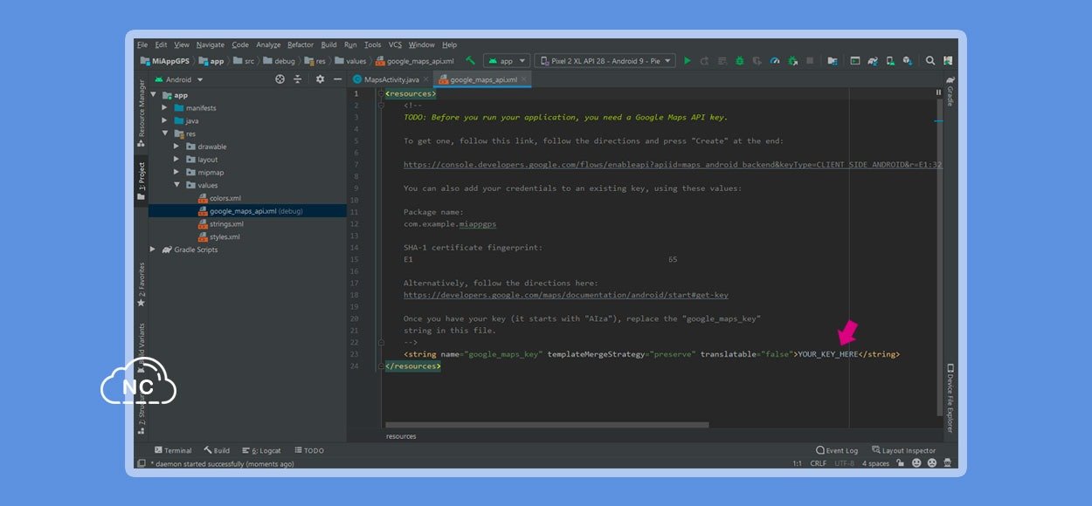Collapse all with the Project panel icon
1092x506 pixels.
297,79
